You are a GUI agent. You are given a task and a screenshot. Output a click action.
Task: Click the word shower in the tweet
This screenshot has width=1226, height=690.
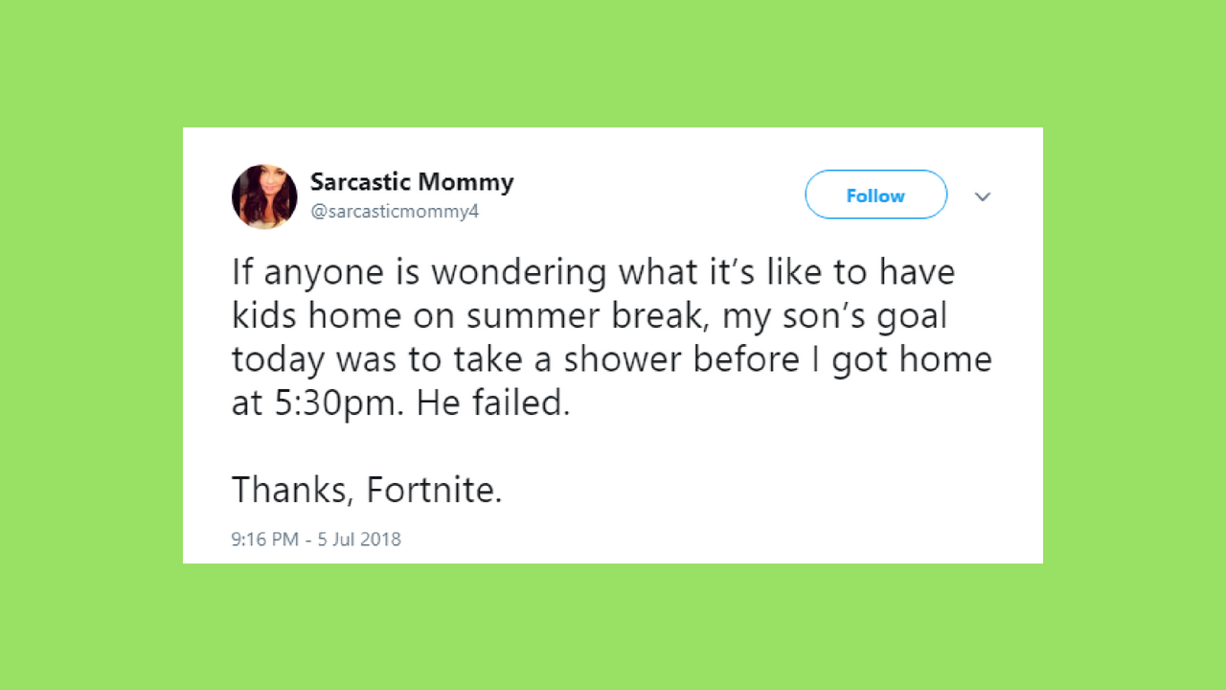point(624,360)
